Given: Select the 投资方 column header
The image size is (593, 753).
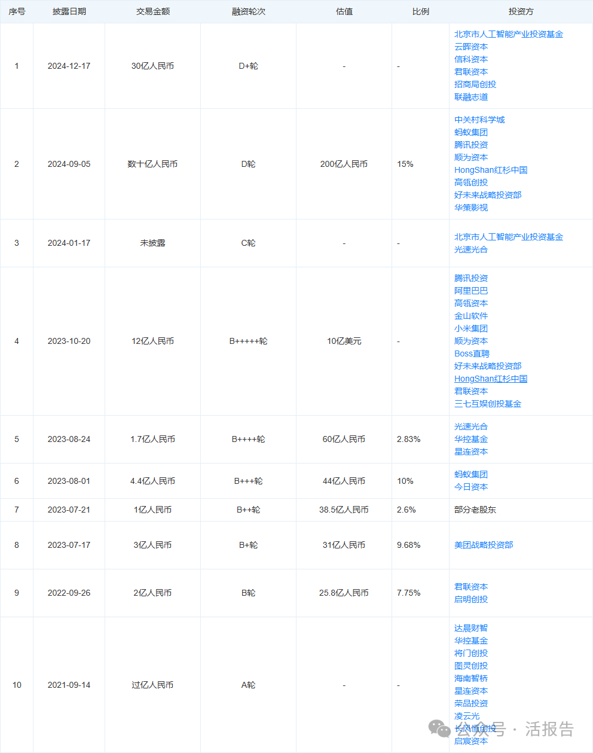Looking at the screenshot, I should [x=521, y=11].
